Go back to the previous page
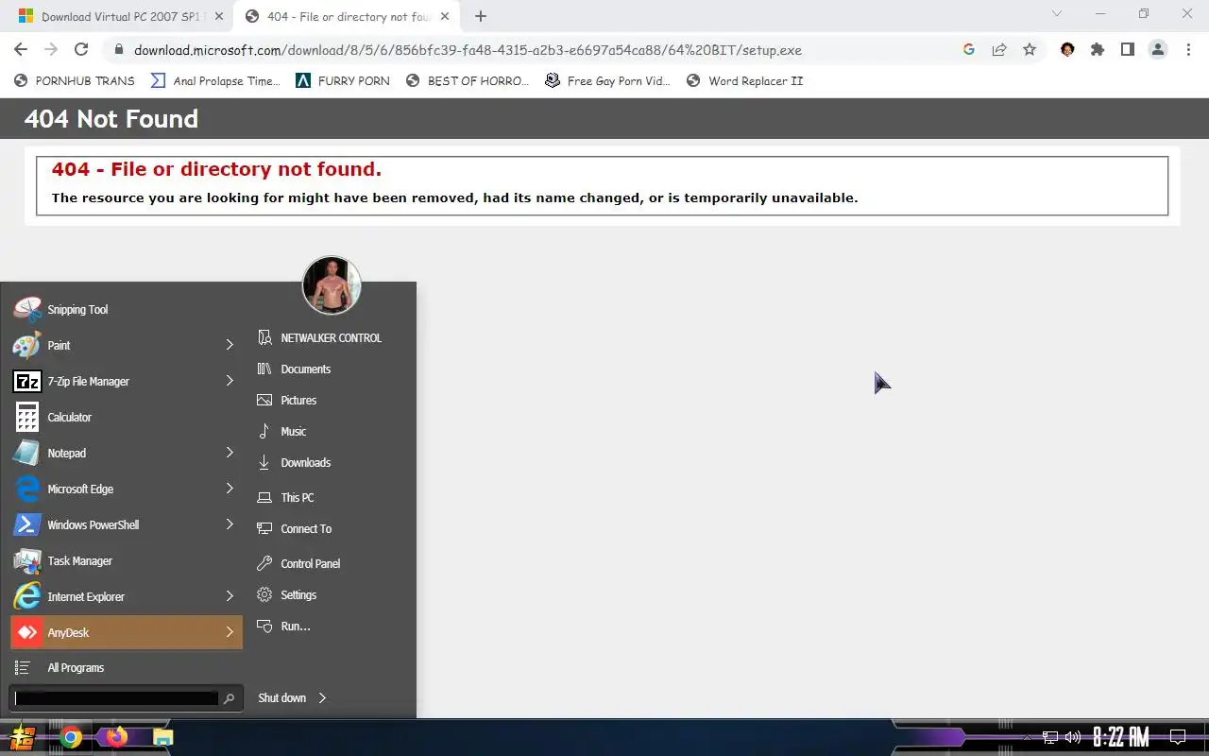The height and width of the screenshot is (756, 1209). coord(21,50)
